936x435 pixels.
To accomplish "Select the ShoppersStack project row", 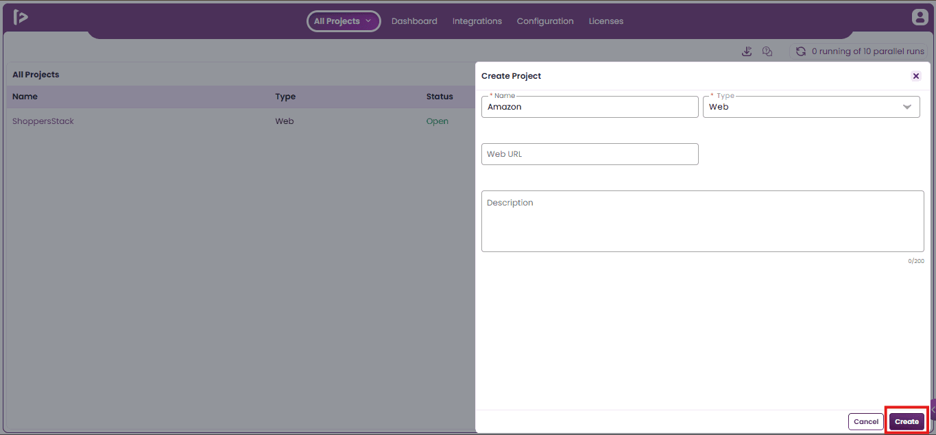I will [240, 121].
